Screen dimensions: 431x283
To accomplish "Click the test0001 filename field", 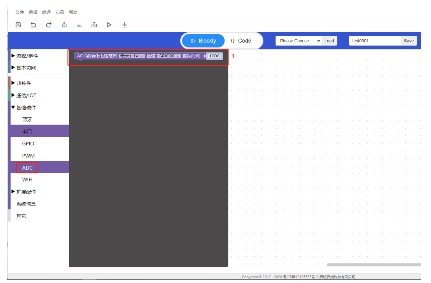I will point(375,41).
